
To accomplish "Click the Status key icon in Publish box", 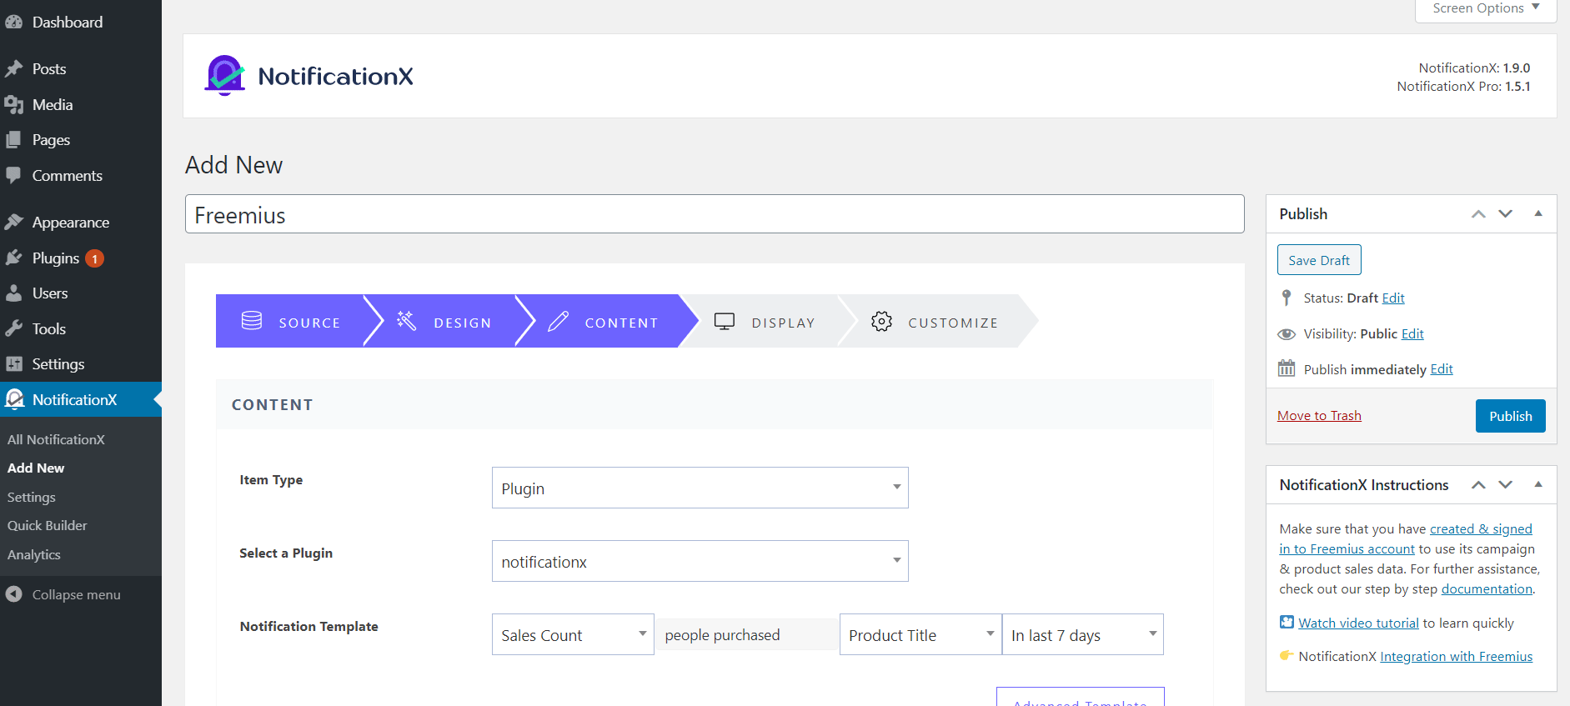I will click(x=1287, y=298).
